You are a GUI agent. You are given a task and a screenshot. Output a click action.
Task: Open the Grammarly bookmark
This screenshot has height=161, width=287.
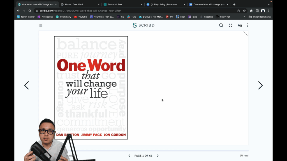[x=63, y=17]
